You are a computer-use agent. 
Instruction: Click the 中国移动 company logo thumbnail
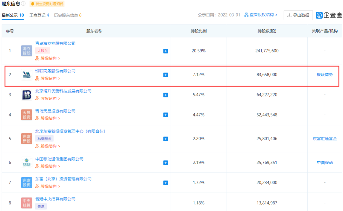point(26,162)
